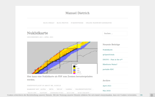Screen dimensions: 155x97
Task: Select the ALPHA tag
Action: click(x=43, y=89)
